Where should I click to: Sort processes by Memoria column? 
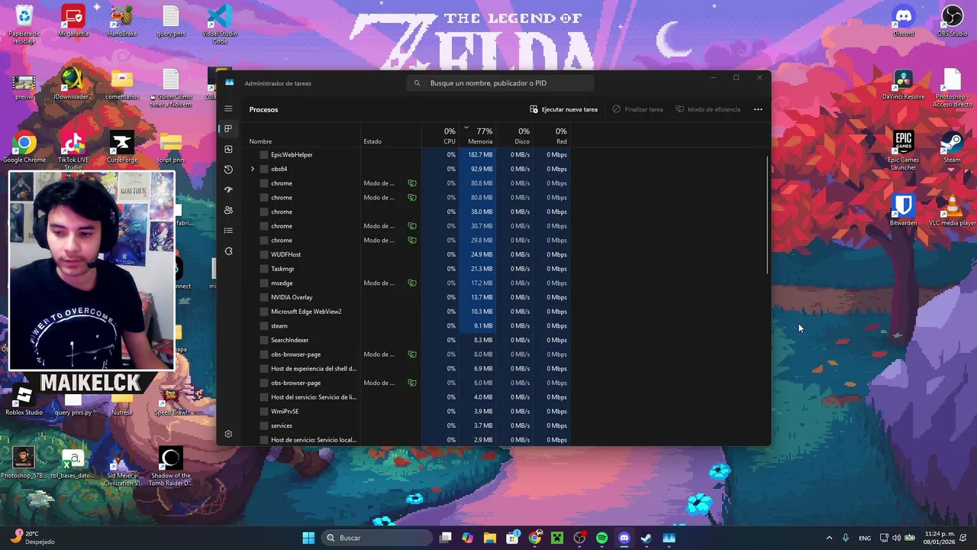[479, 136]
